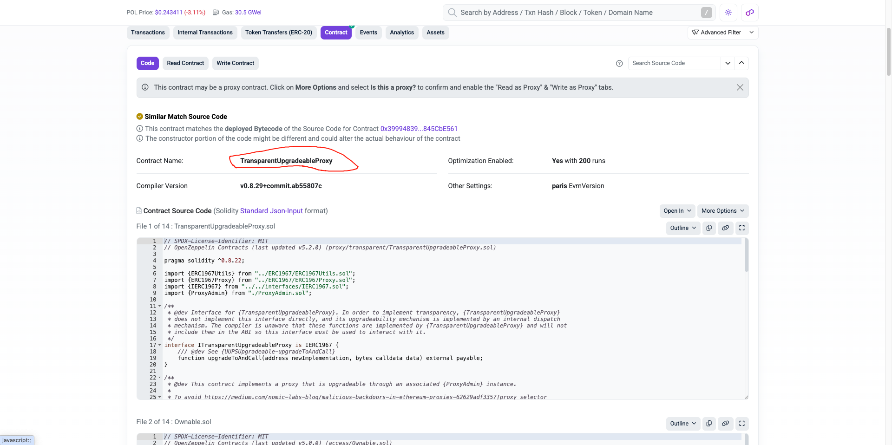This screenshot has width=892, height=445.
Task: Click the source code search help icon
Action: click(619, 64)
